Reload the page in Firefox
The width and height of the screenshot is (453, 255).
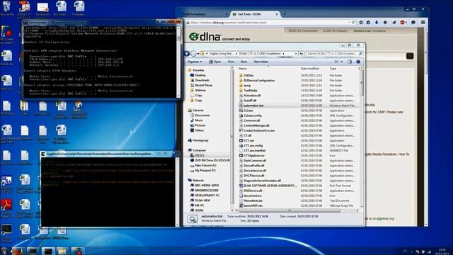pos(353,22)
